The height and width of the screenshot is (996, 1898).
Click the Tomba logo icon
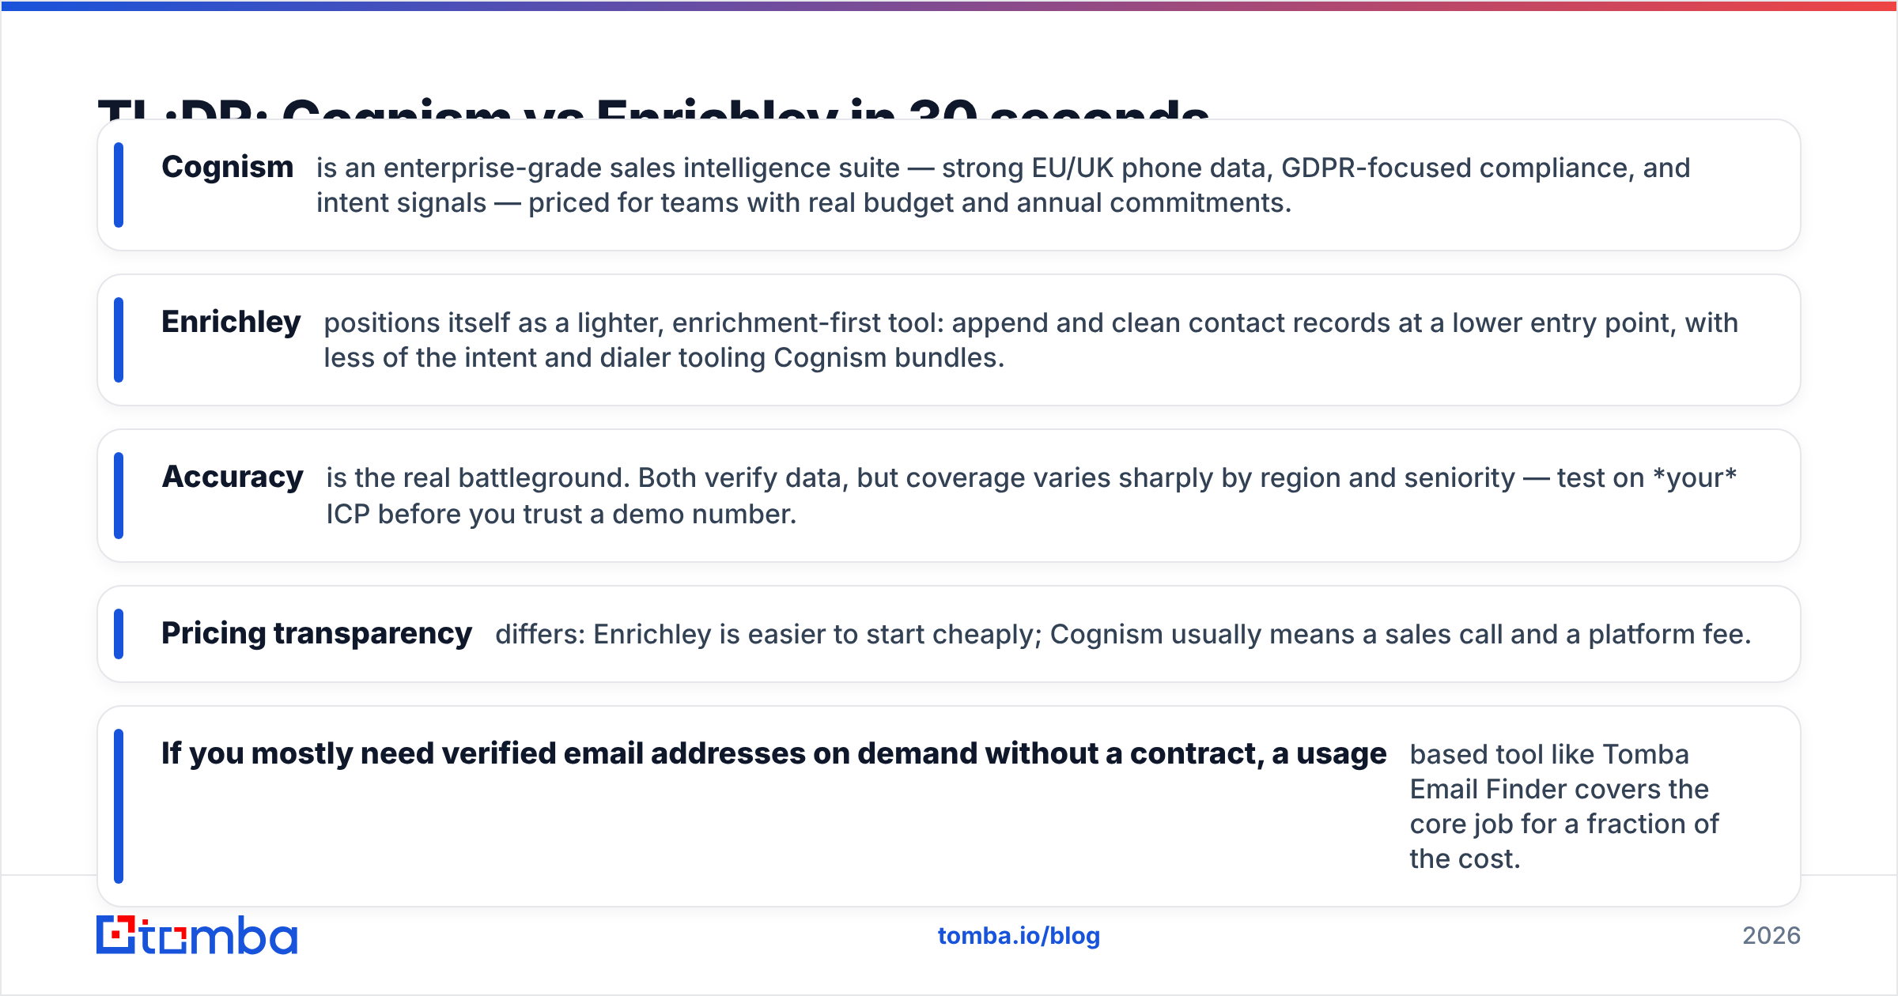(116, 935)
